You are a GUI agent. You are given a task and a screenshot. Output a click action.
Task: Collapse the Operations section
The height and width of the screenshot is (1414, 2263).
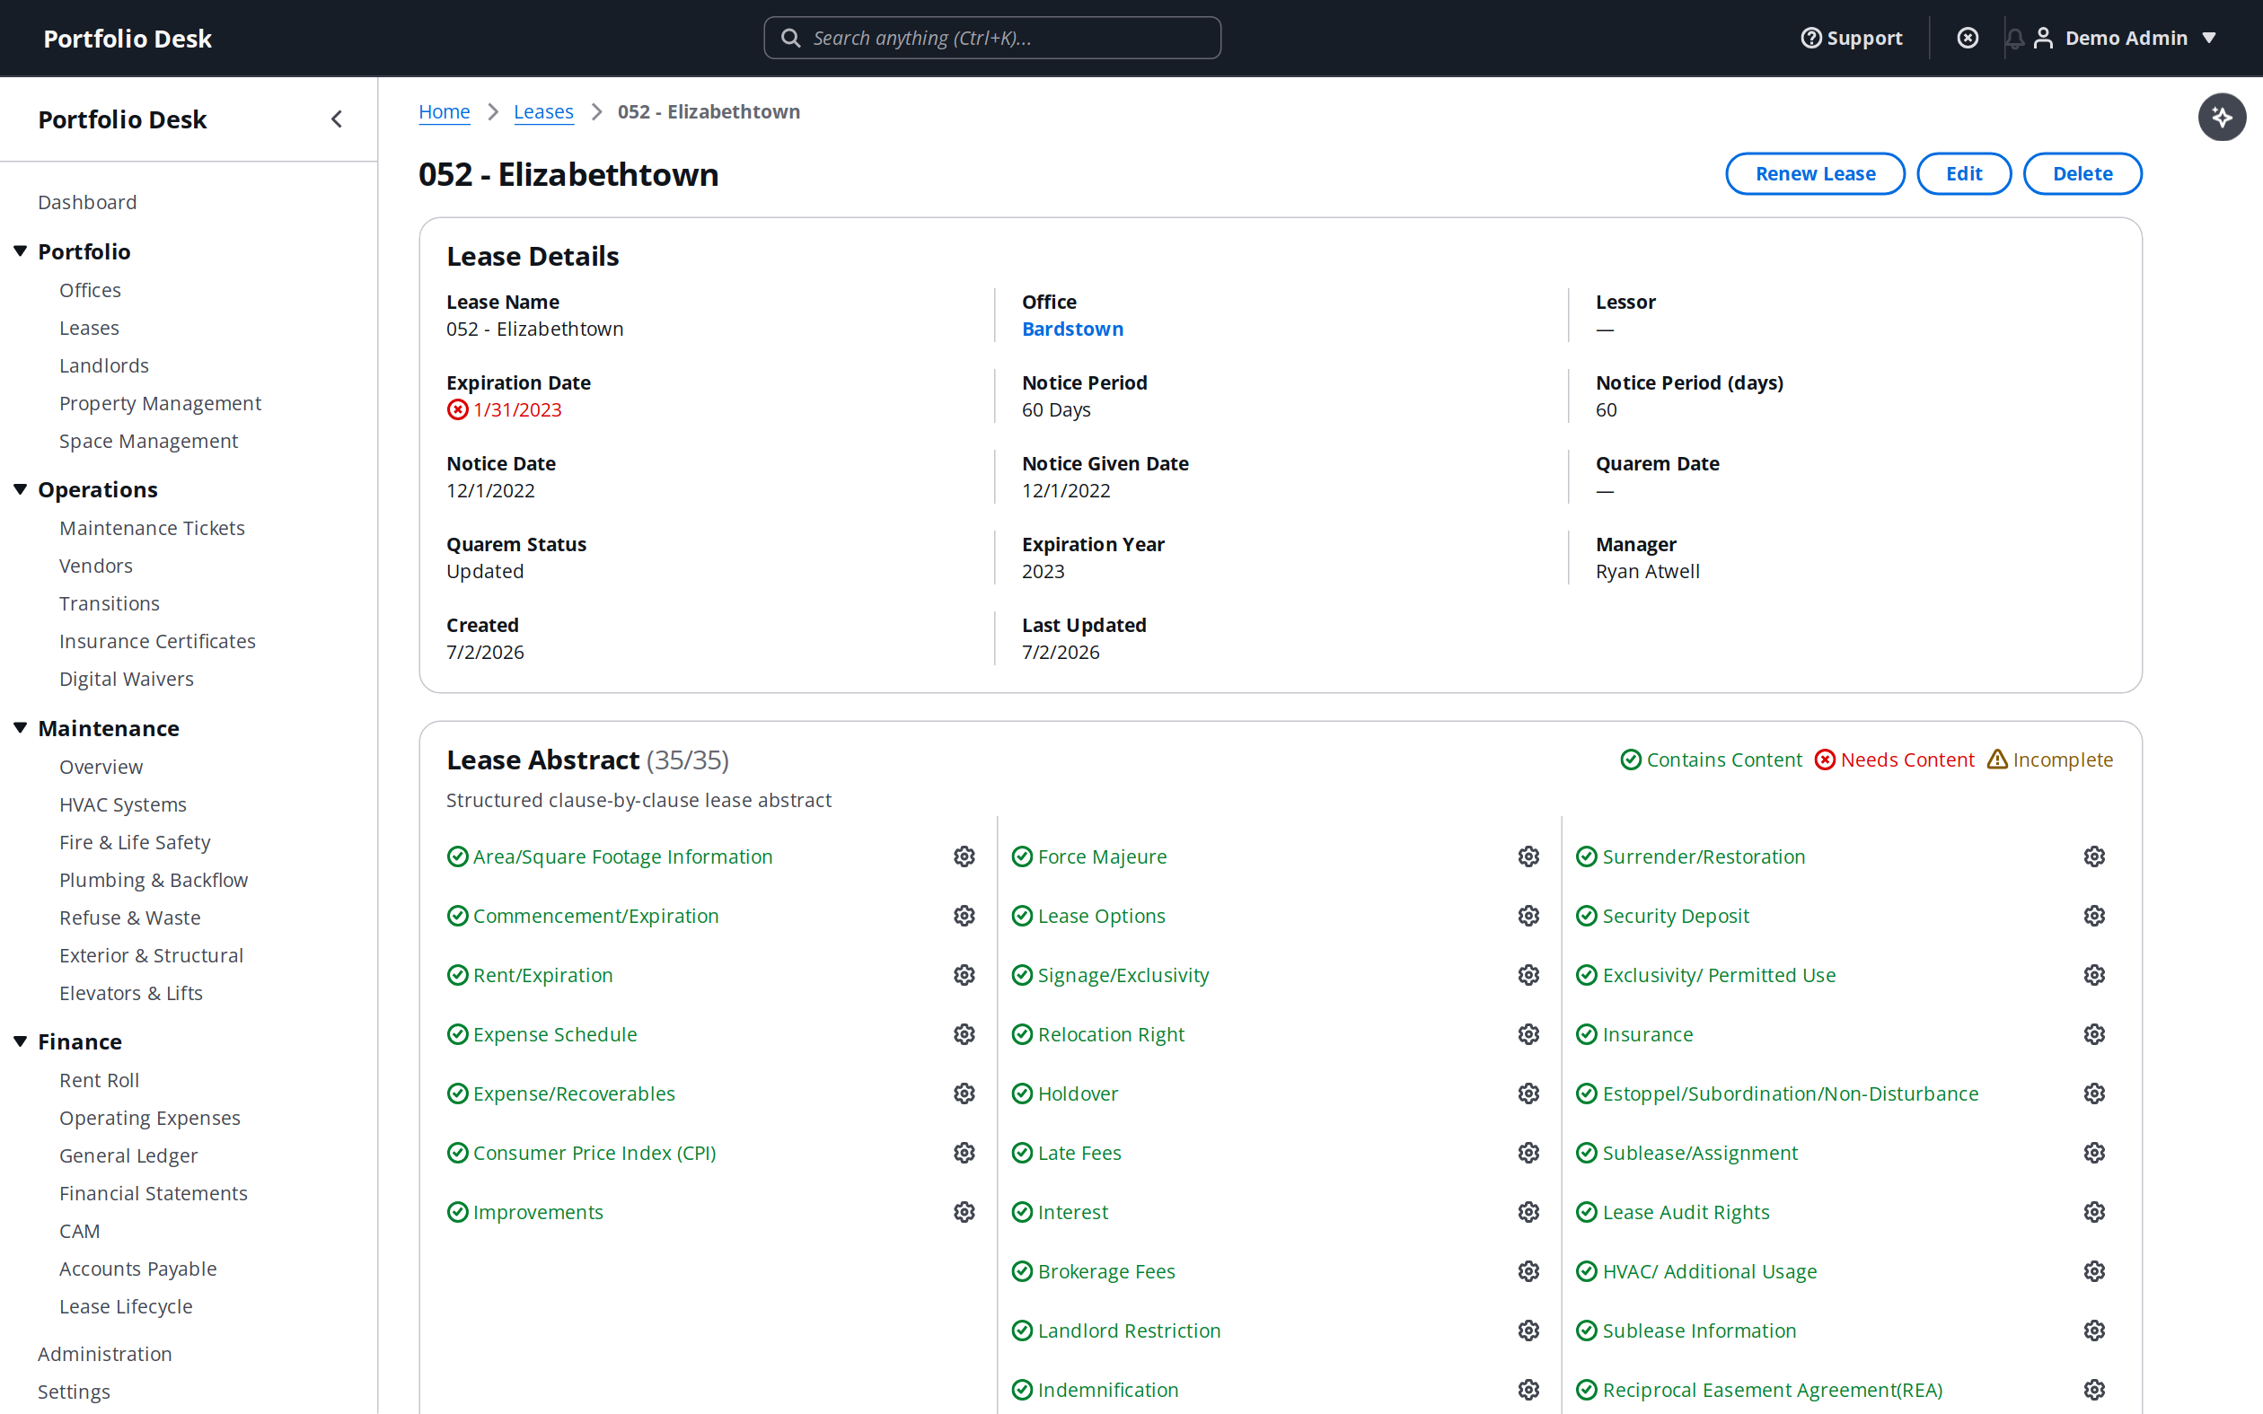pos(20,489)
